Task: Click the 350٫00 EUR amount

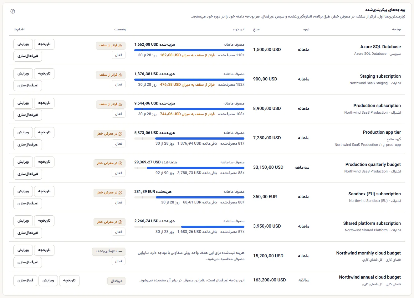Action: click(x=265, y=197)
